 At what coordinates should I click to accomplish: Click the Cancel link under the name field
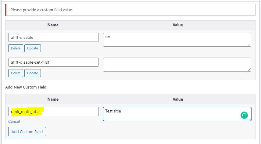click(x=14, y=121)
